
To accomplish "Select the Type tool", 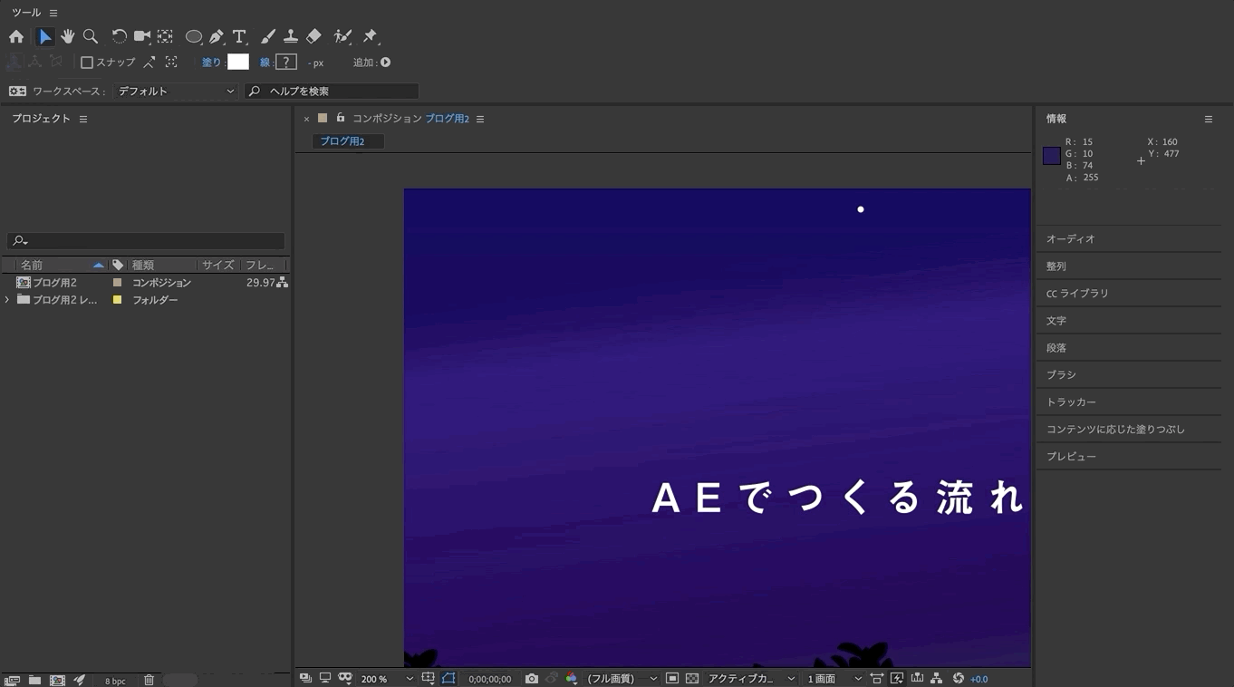I will click(x=238, y=36).
